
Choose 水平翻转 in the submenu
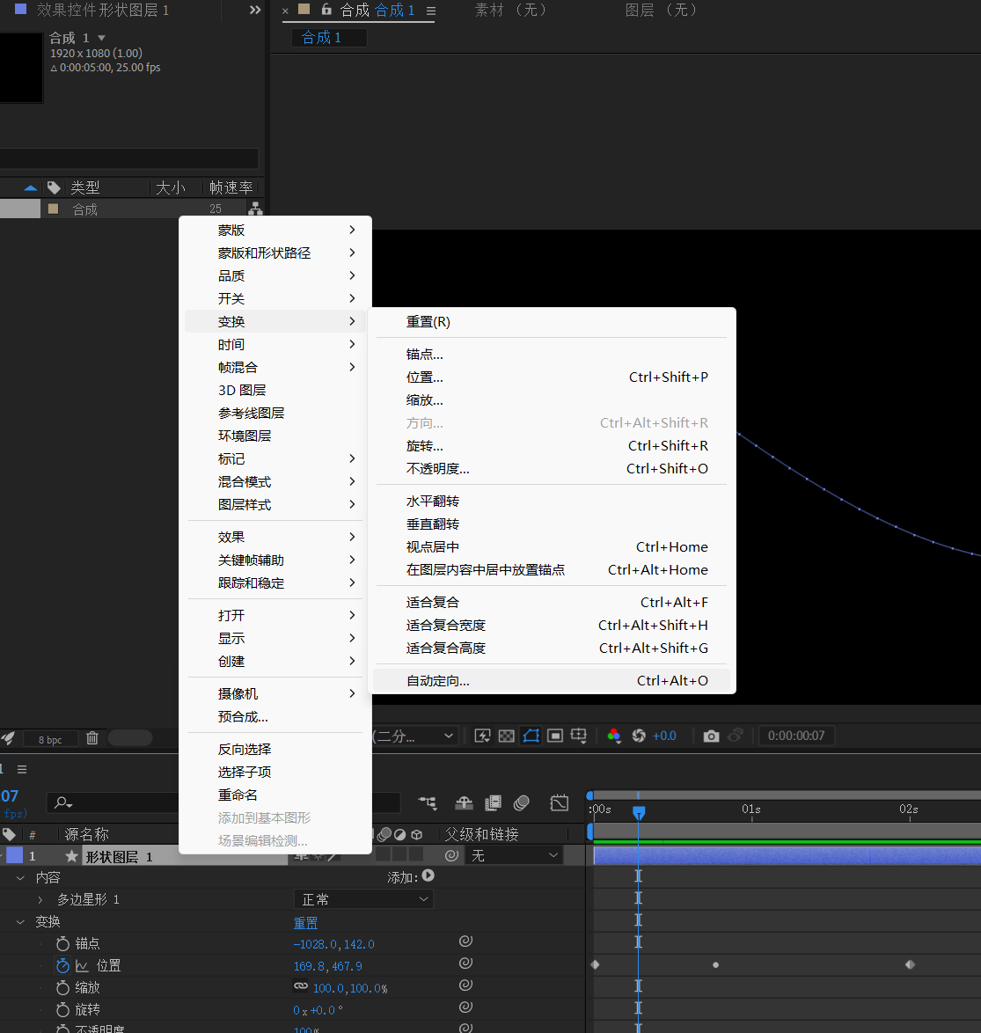[x=551, y=502]
